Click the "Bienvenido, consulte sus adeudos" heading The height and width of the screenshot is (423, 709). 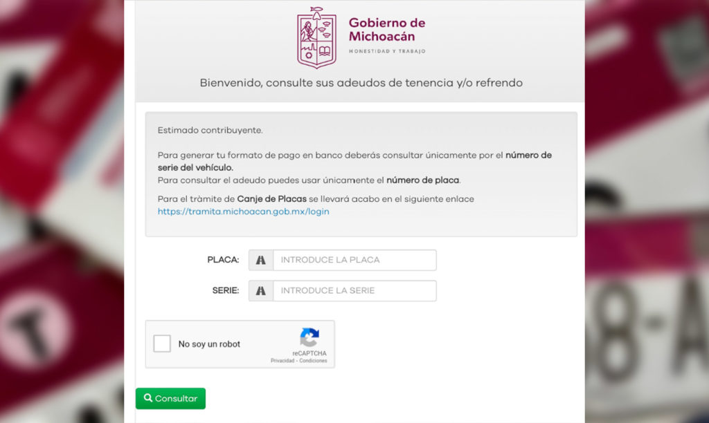point(361,83)
